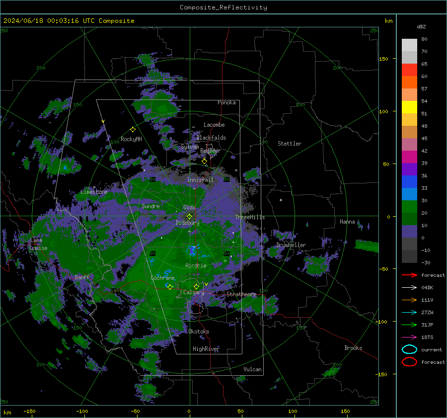Click the light gray swatch beside 80 dBZ
The width and height of the screenshot is (447, 418).
[x=409, y=45]
